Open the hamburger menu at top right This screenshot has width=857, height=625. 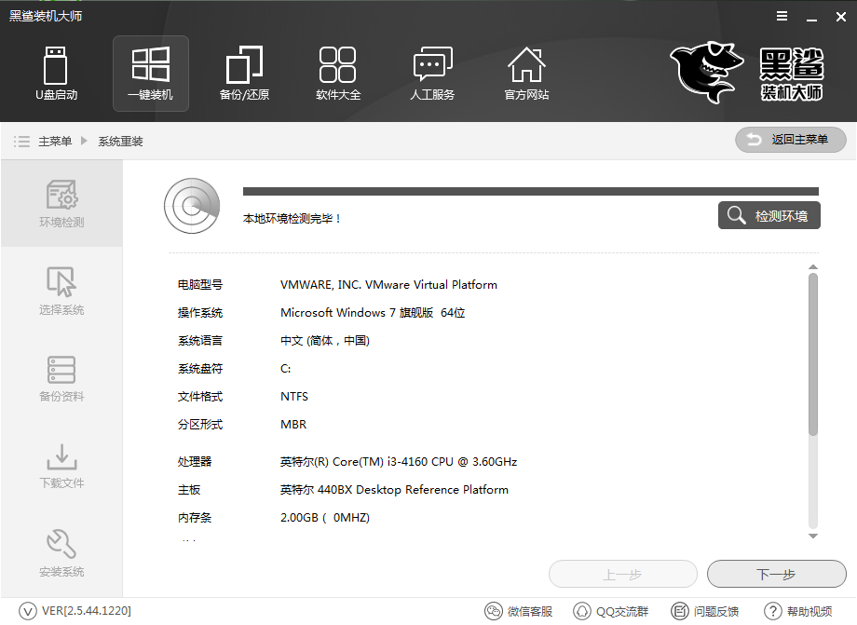(x=781, y=15)
